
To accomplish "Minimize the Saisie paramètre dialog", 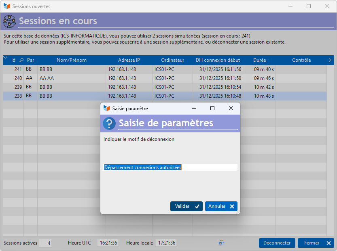I will point(194,108).
